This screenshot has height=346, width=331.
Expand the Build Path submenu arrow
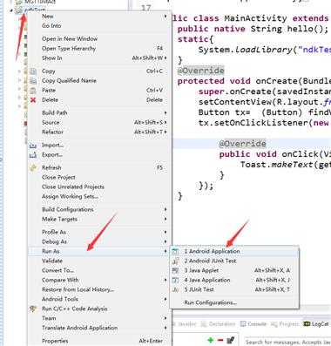[165, 112]
